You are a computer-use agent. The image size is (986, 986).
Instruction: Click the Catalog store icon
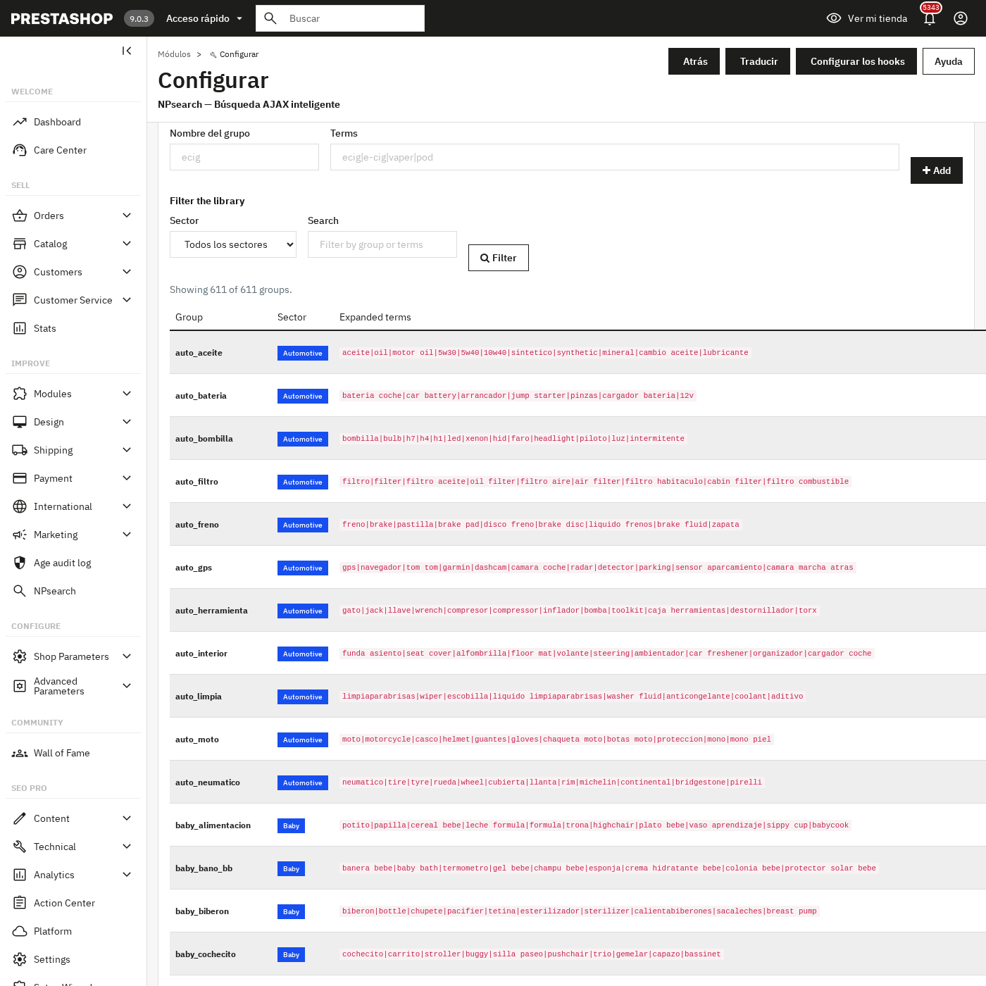point(20,244)
